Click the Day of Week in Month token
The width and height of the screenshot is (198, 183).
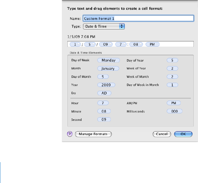point(173,85)
